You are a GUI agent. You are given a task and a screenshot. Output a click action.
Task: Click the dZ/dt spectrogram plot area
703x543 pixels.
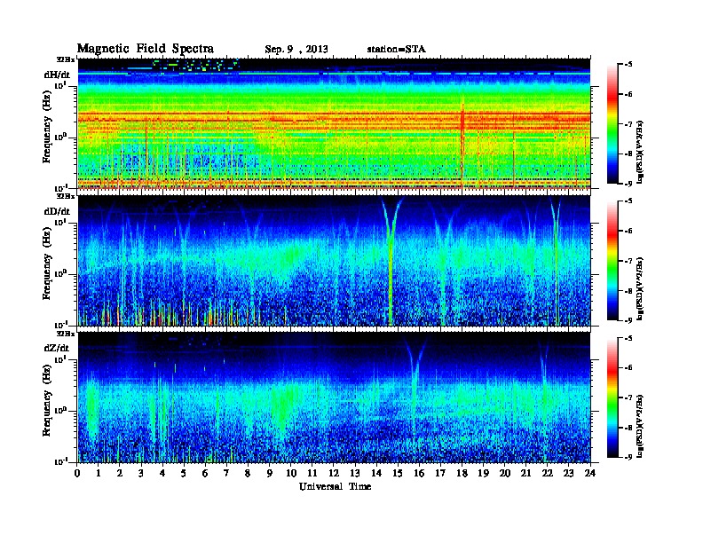pyautogui.click(x=334, y=397)
